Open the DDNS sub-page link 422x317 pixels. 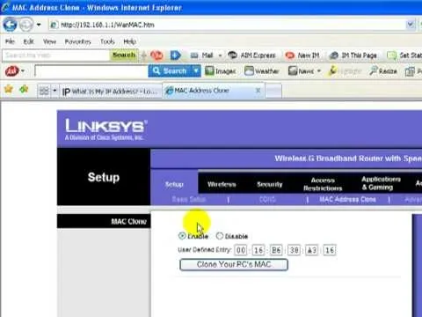pos(267,200)
